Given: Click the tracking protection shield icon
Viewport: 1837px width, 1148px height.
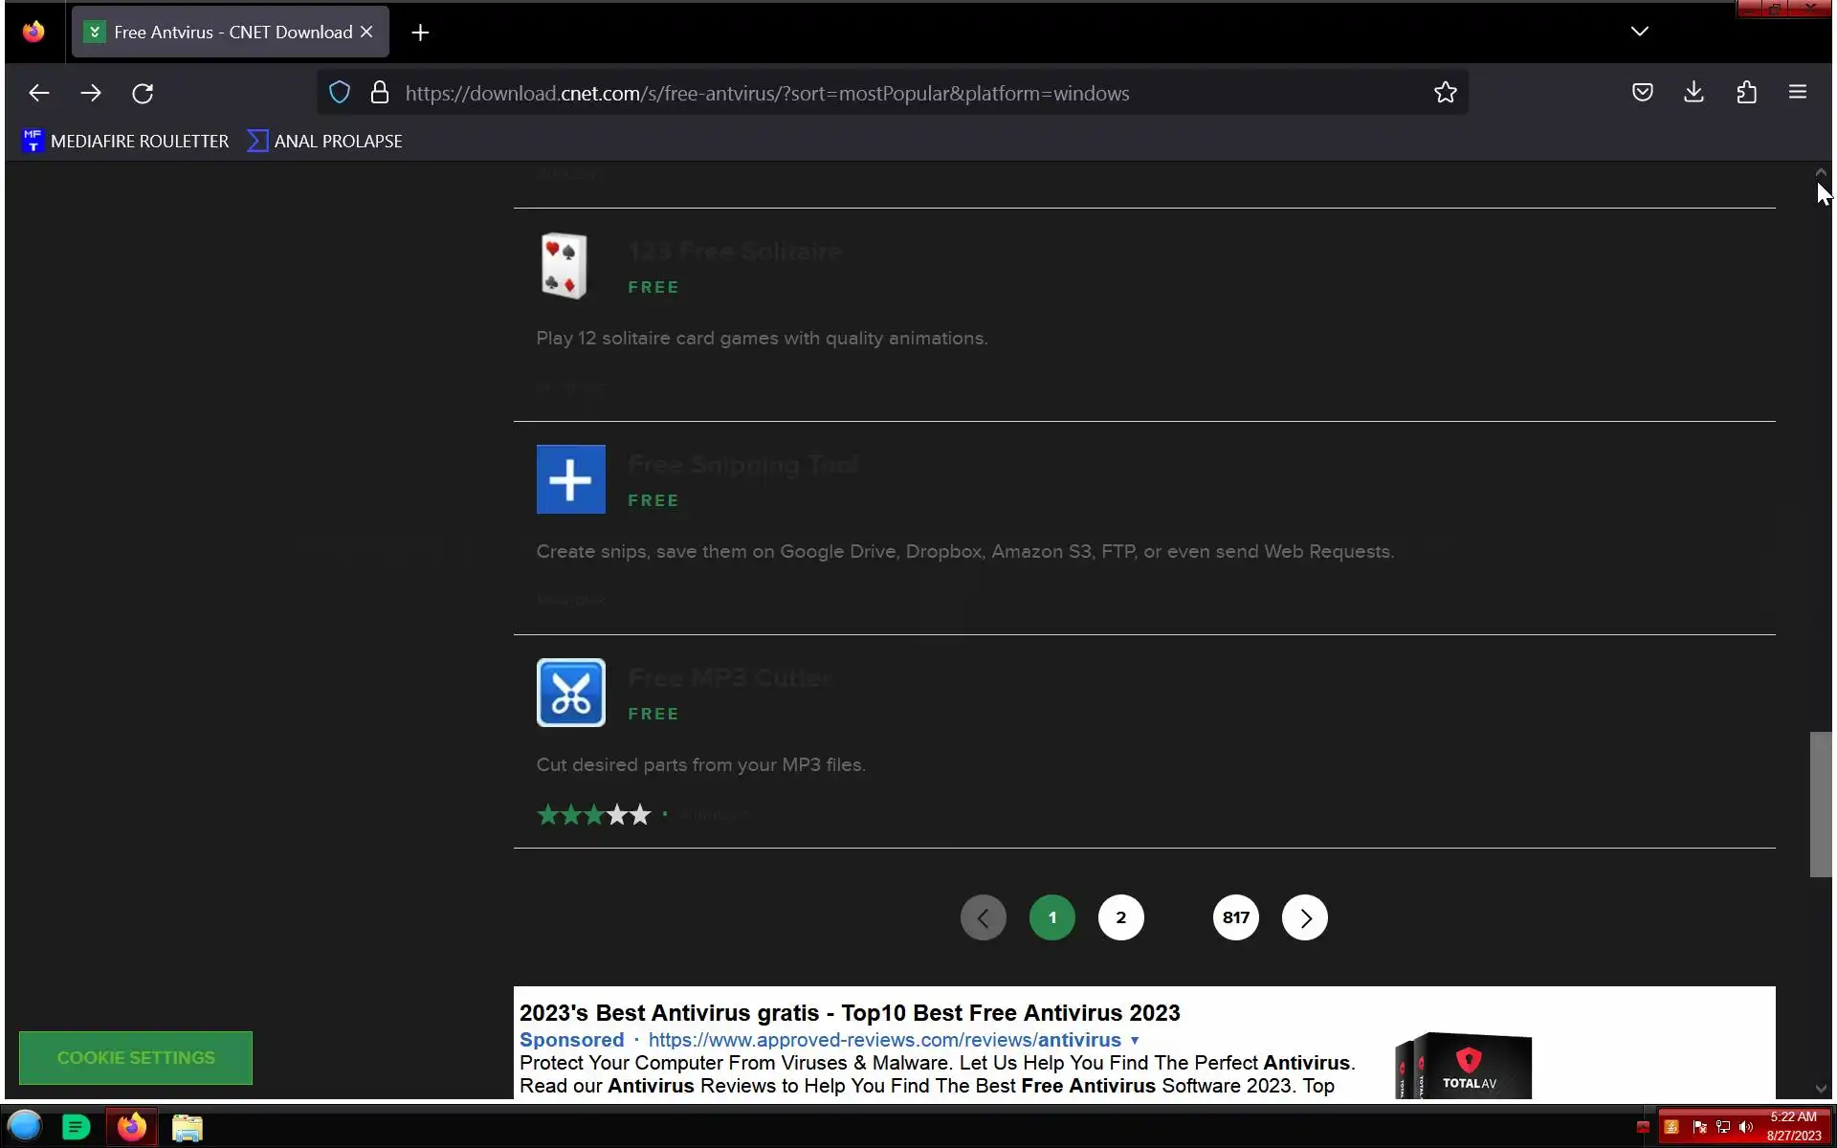Looking at the screenshot, I should (x=340, y=93).
